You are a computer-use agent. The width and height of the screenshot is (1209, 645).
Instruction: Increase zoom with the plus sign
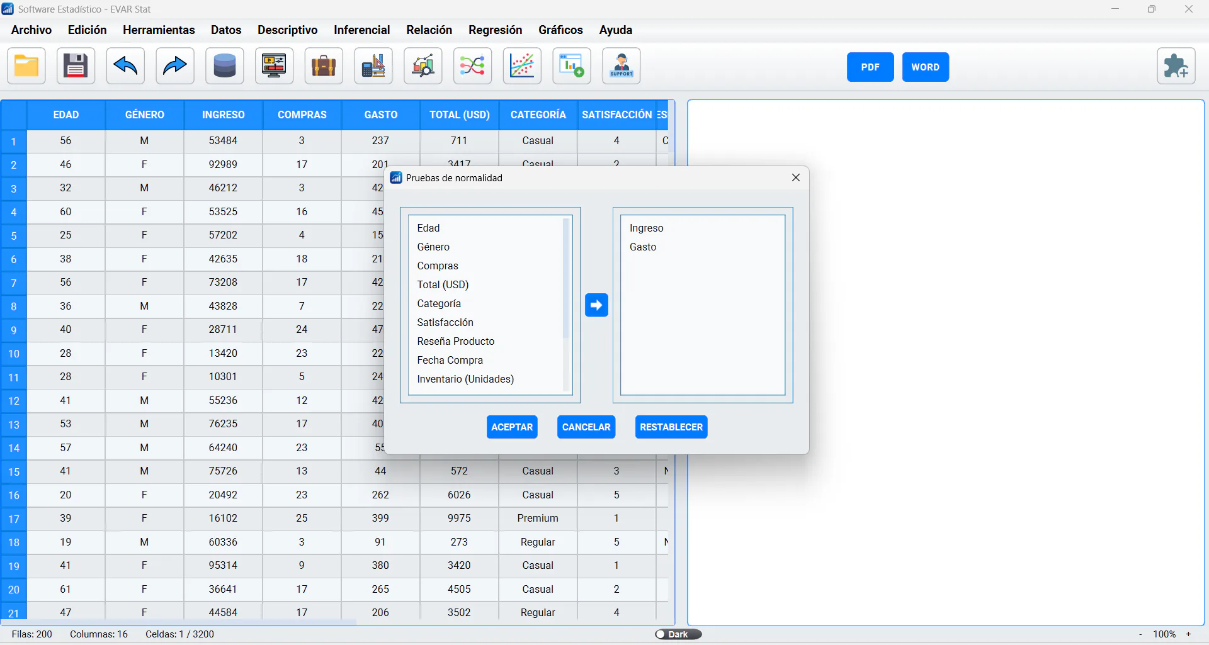1189,634
